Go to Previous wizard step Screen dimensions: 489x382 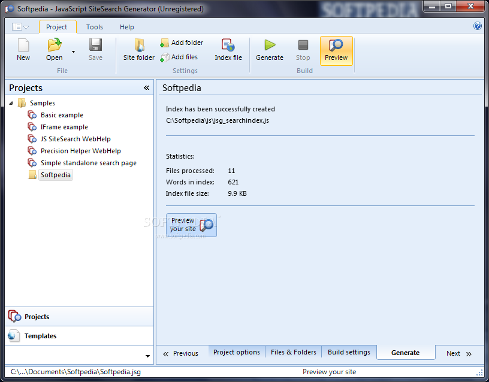[180, 353]
